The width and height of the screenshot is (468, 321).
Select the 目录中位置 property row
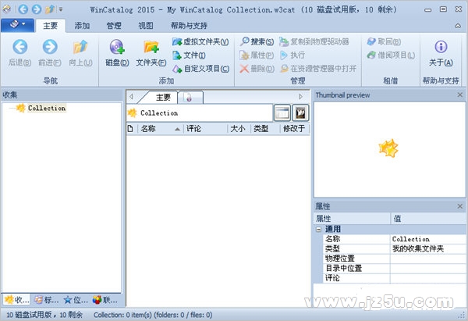pyautogui.click(x=394, y=269)
